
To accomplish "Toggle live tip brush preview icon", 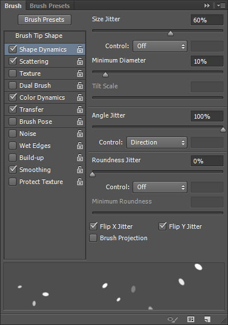I will [x=173, y=319].
